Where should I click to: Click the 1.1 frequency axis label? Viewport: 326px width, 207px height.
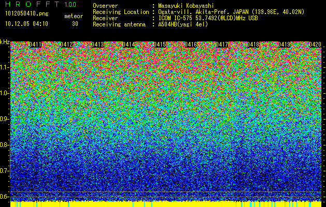pyautogui.click(x=5, y=67)
